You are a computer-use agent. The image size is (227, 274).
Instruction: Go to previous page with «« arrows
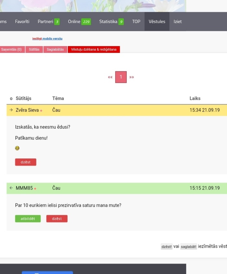click(x=110, y=77)
